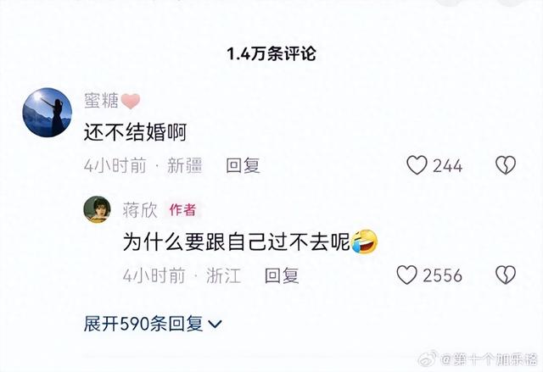Image resolution: width=543 pixels, height=372 pixels.
Task: Open 蒋欣's profile avatar
Action: point(97,209)
